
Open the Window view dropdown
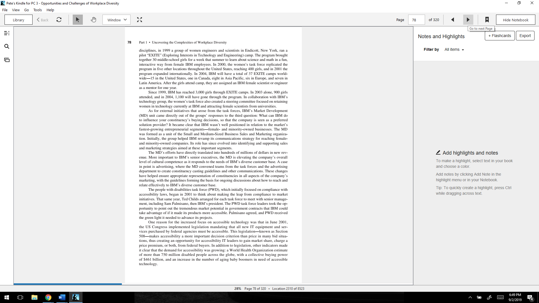pyautogui.click(x=117, y=20)
